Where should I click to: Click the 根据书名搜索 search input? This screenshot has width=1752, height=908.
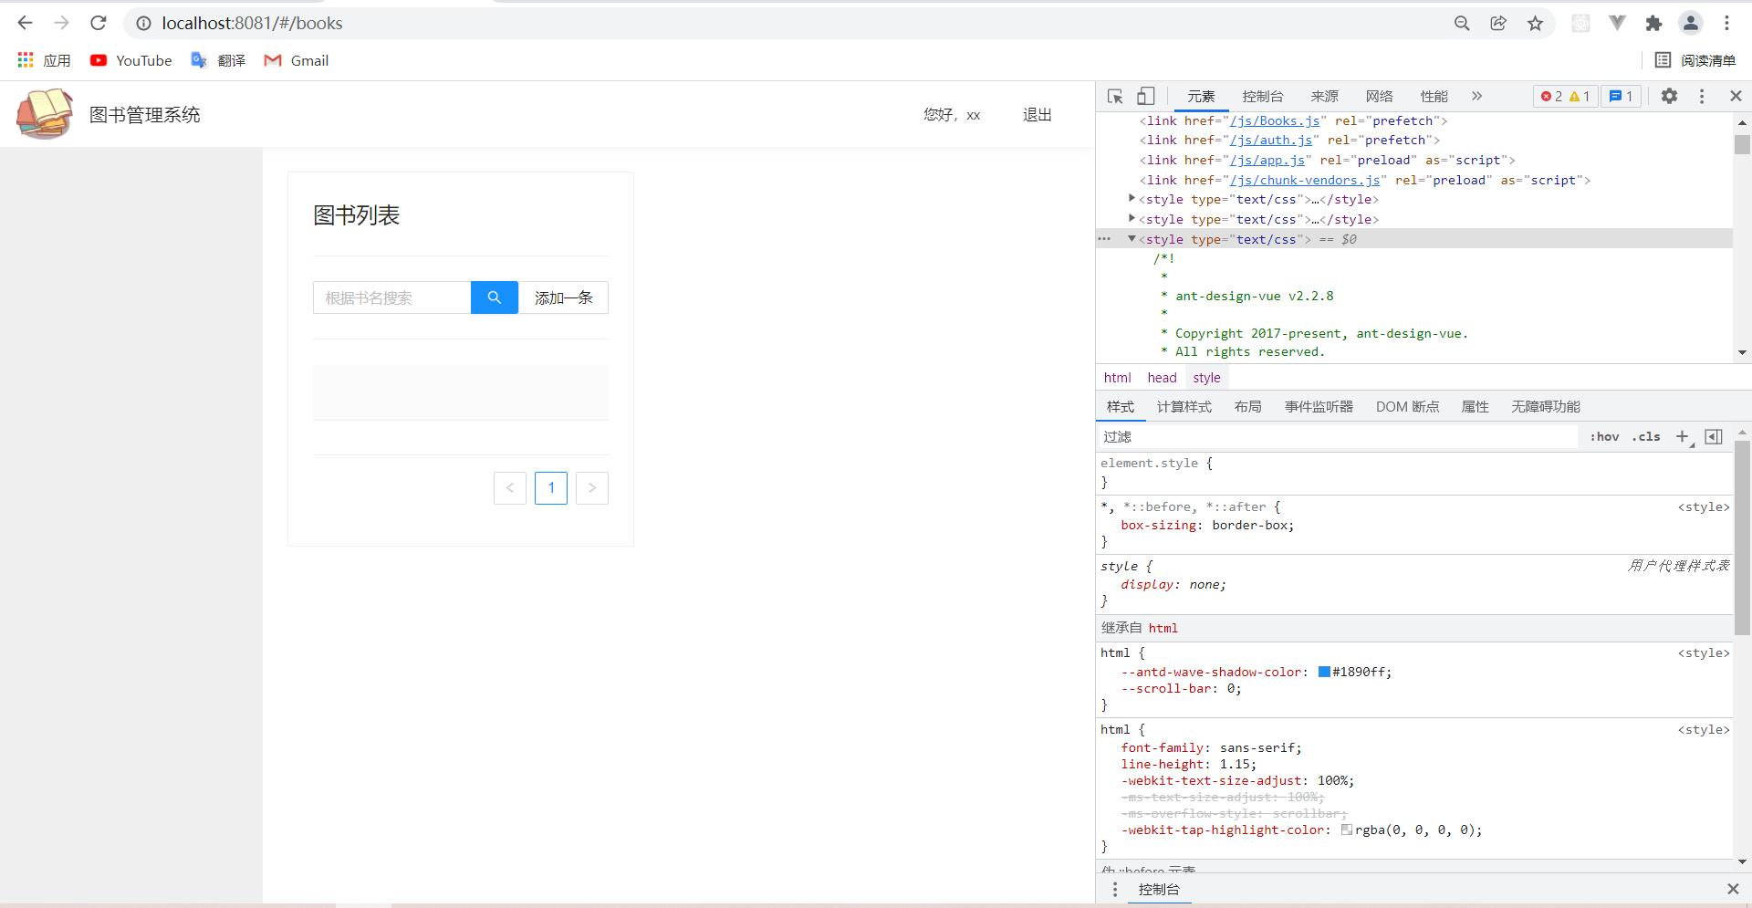391,297
